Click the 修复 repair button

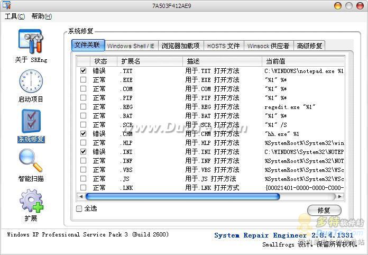(x=324, y=210)
